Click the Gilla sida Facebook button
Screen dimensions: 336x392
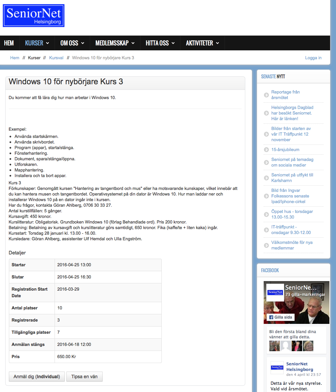(280, 317)
